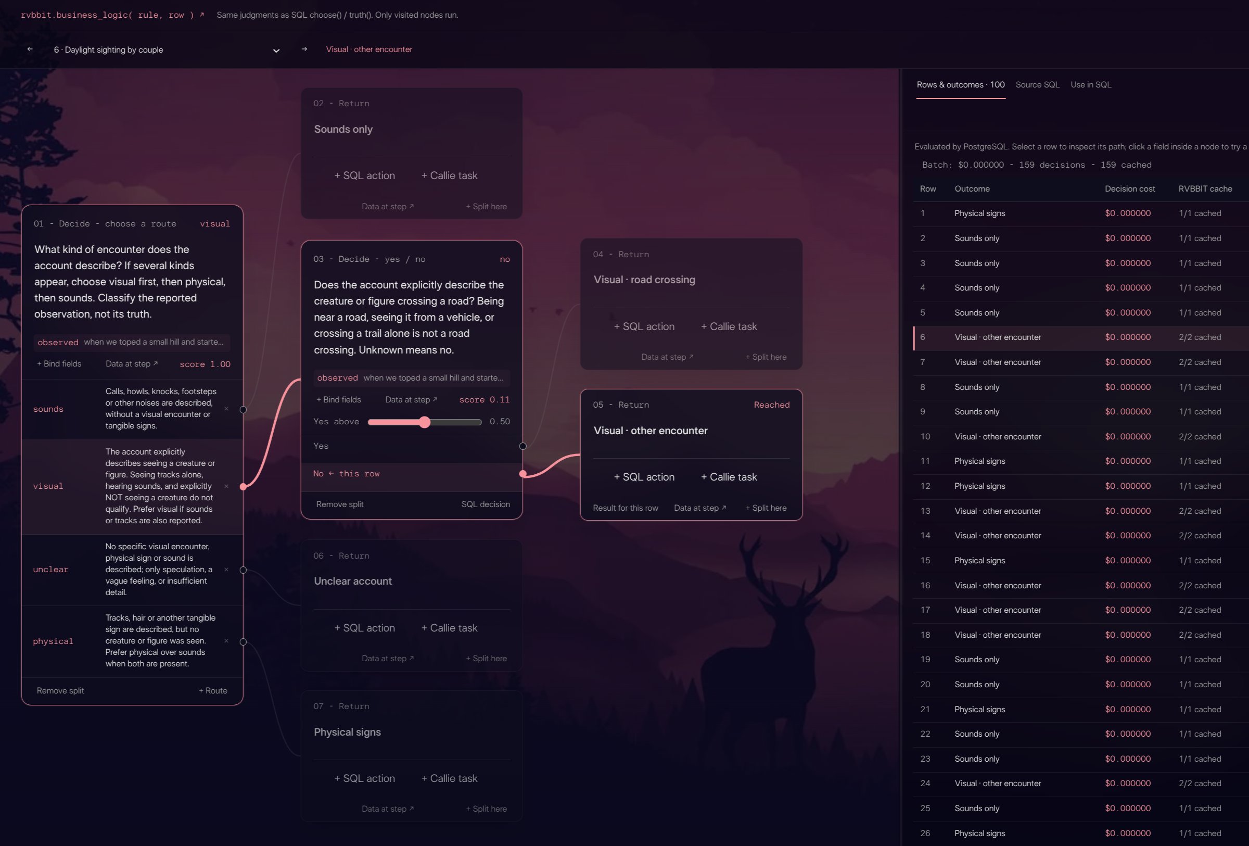Click the observed field in node 01
Screen dimensions: 1249x846
pyautogui.click(x=132, y=343)
